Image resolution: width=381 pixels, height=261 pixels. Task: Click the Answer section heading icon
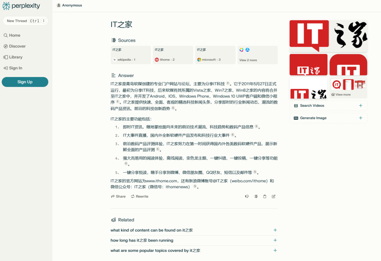coord(114,75)
